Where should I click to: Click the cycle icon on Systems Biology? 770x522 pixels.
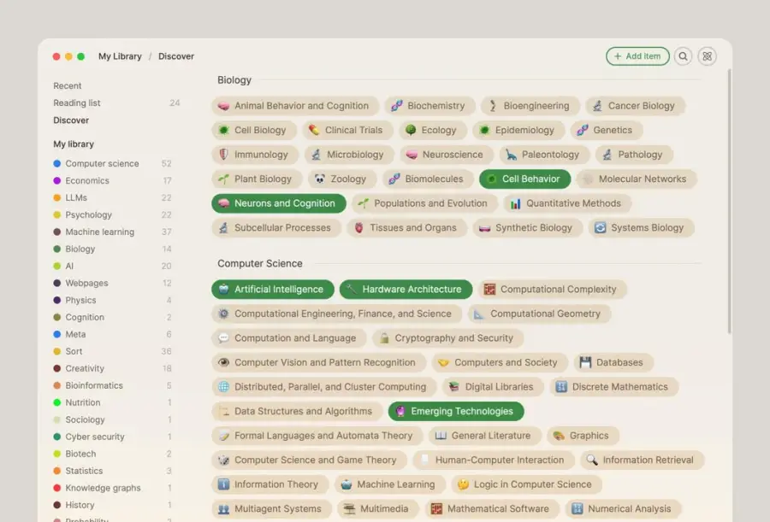[x=600, y=227]
